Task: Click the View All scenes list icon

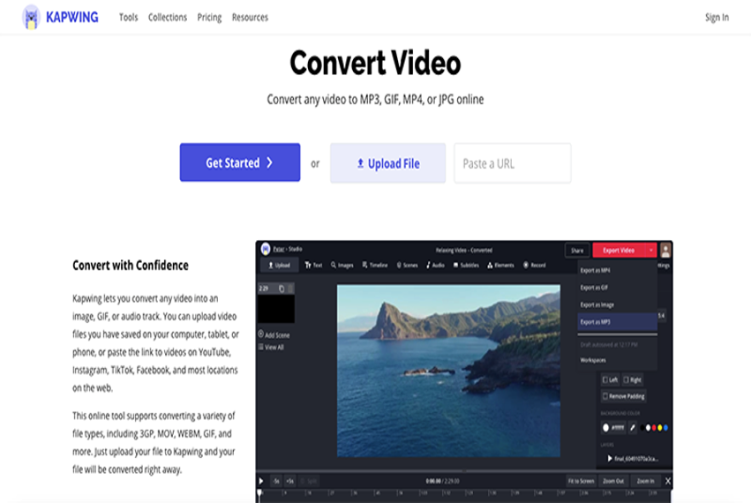Action: [x=261, y=347]
